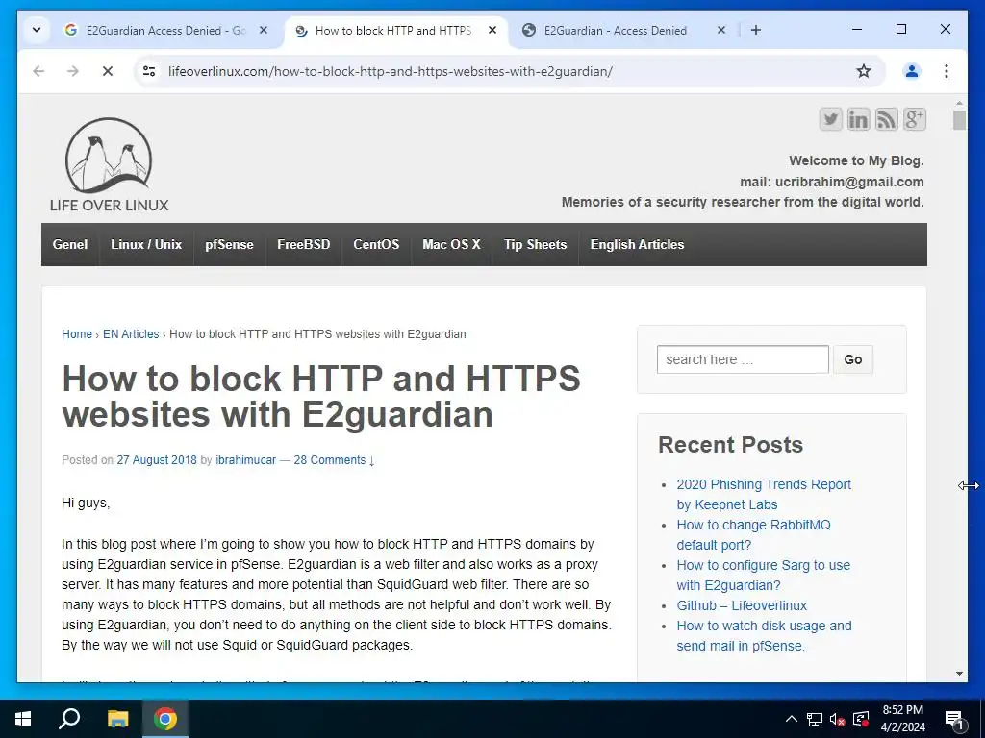Open the Chrome profile icon
The width and height of the screenshot is (985, 738).
[x=912, y=71]
